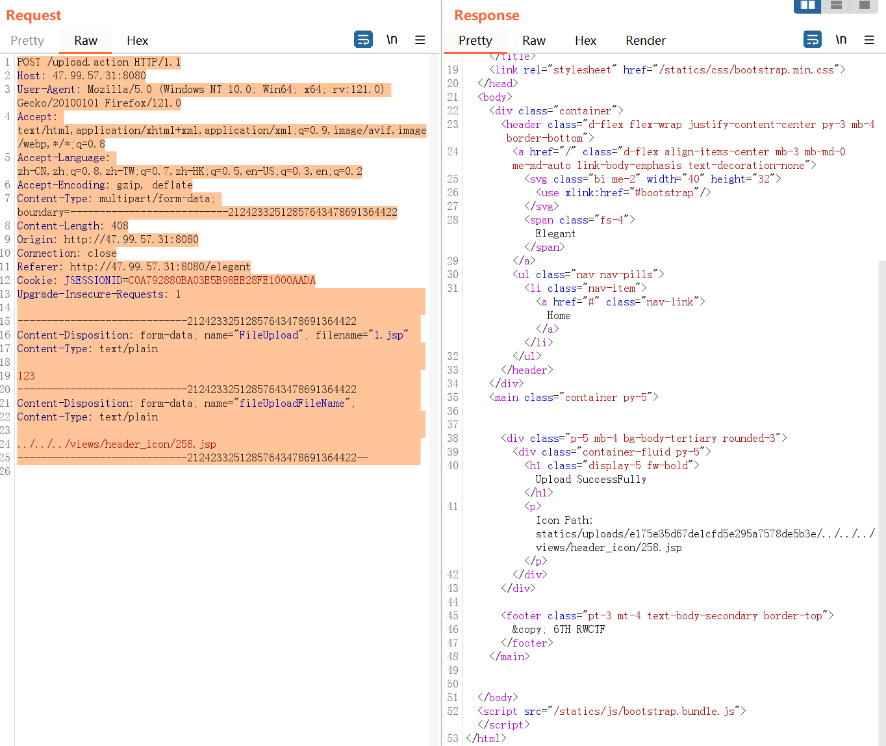The image size is (886, 746).
Task: Click the main class="container py-5" line
Action: pyautogui.click(x=574, y=398)
